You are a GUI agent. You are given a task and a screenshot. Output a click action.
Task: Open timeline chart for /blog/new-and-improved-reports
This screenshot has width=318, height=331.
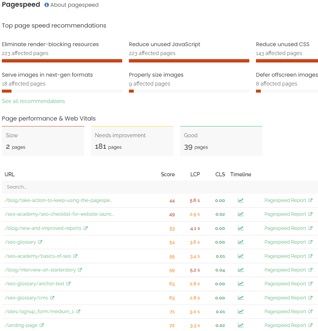coord(241,228)
